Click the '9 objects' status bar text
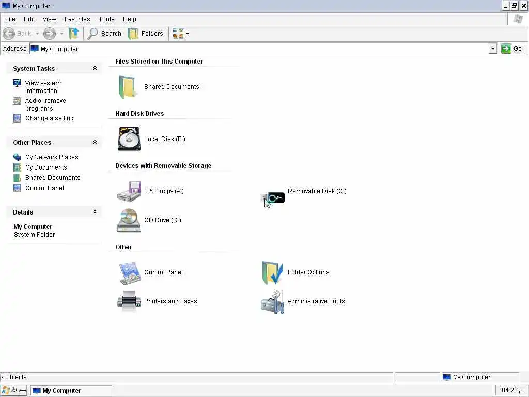Image resolution: width=529 pixels, height=397 pixels. [14, 377]
